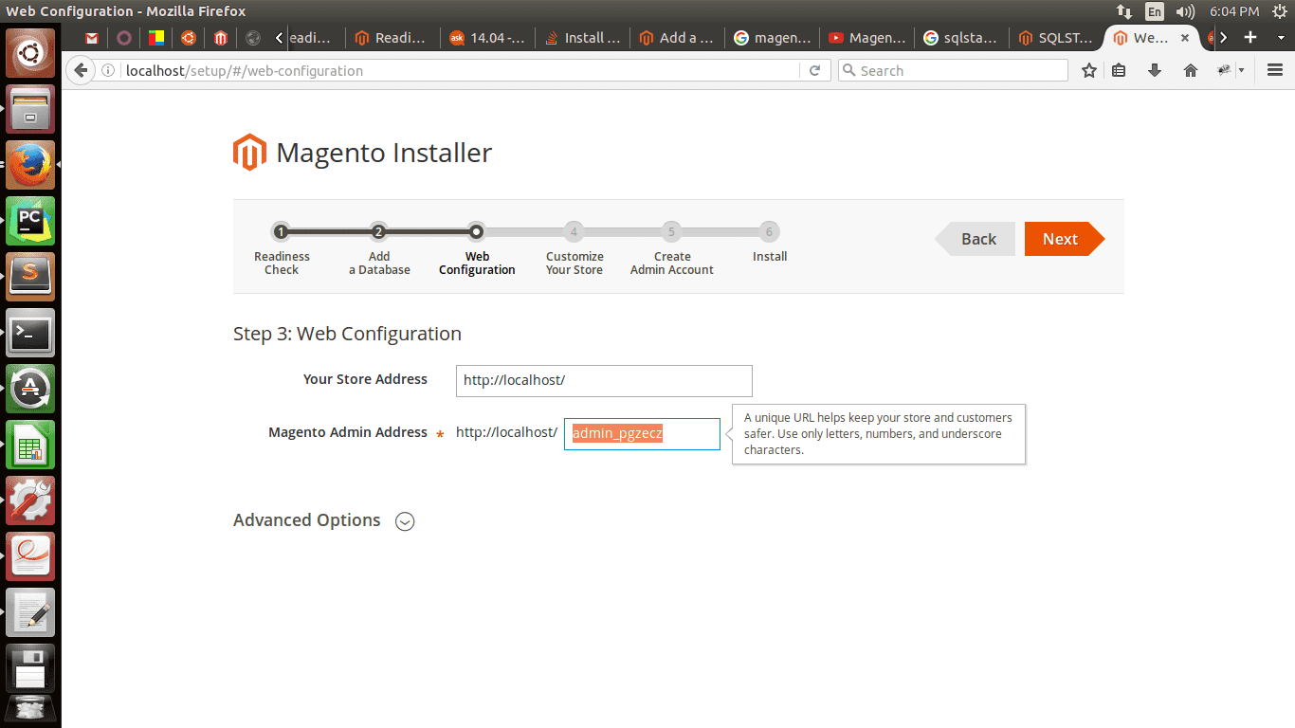This screenshot has width=1295, height=728.
Task: Open sound volume indicator
Action: coord(1185,11)
